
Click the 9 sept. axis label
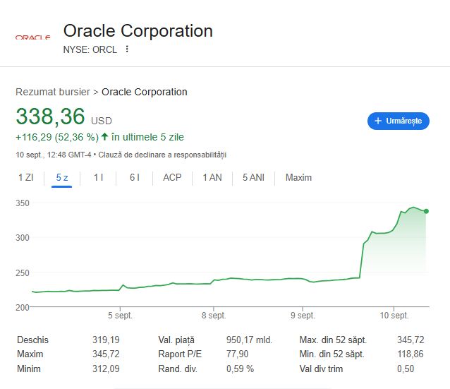303,316
